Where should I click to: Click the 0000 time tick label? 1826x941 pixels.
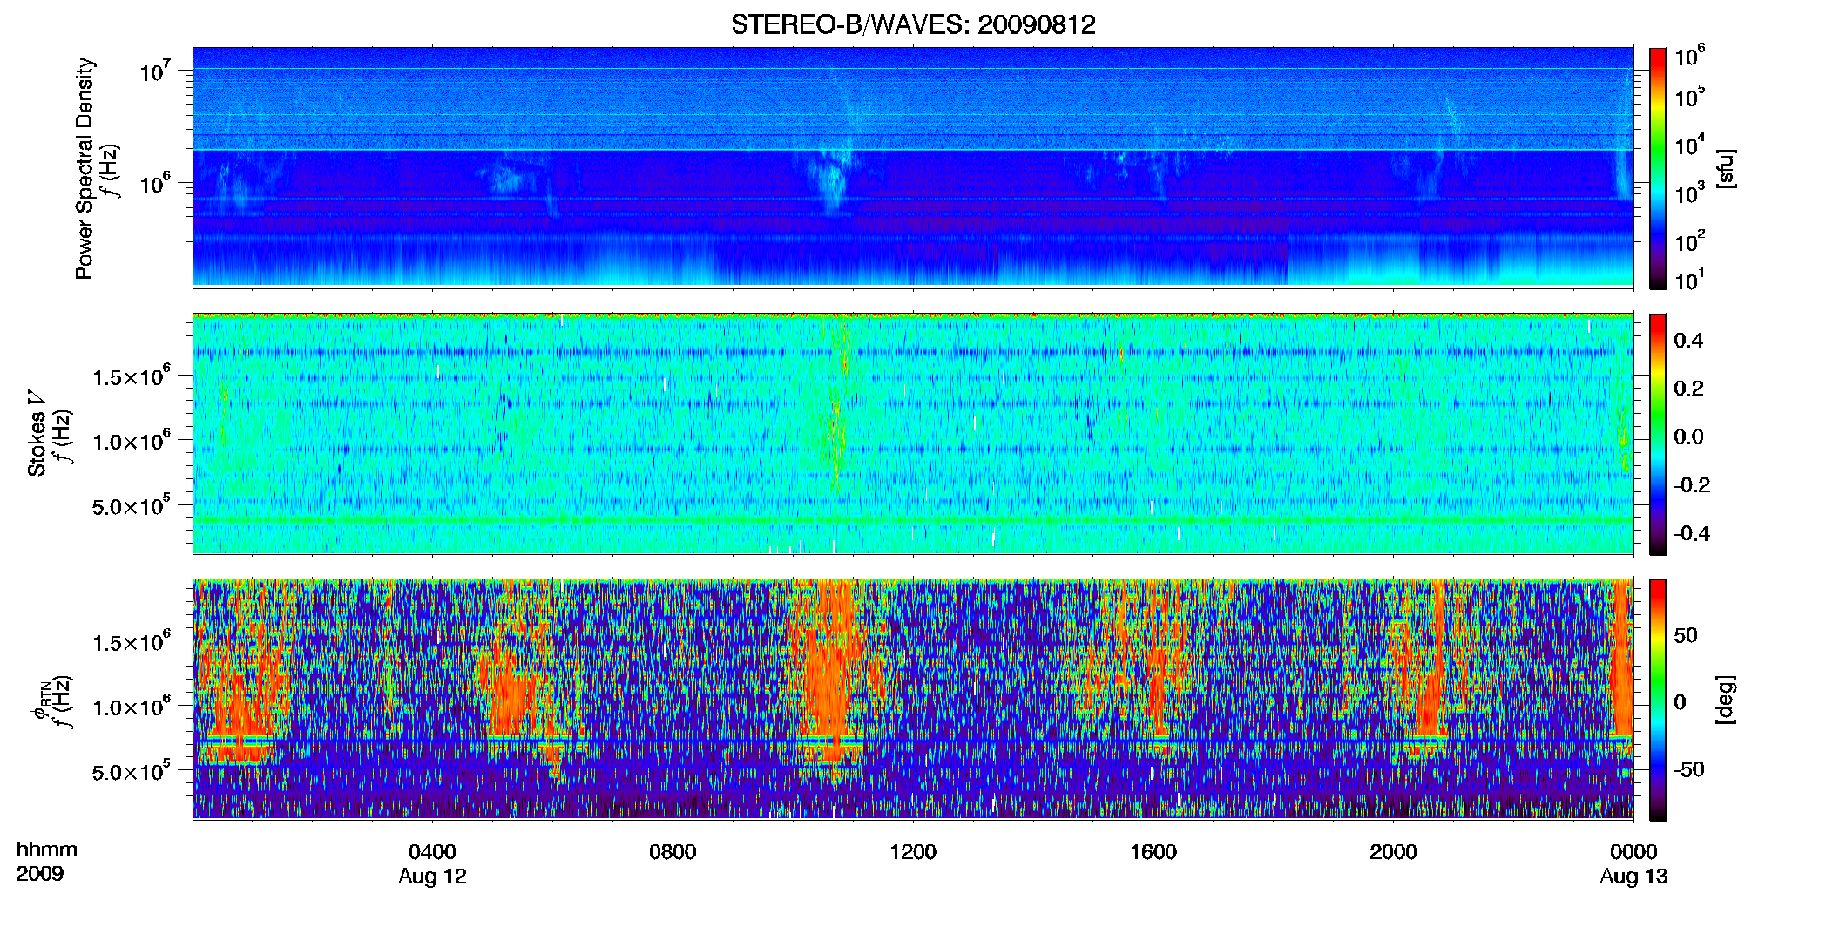click(1633, 851)
